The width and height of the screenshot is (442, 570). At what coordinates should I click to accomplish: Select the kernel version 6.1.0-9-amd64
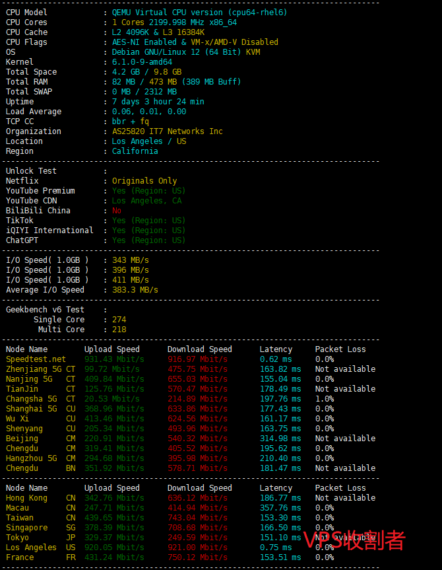(142, 62)
